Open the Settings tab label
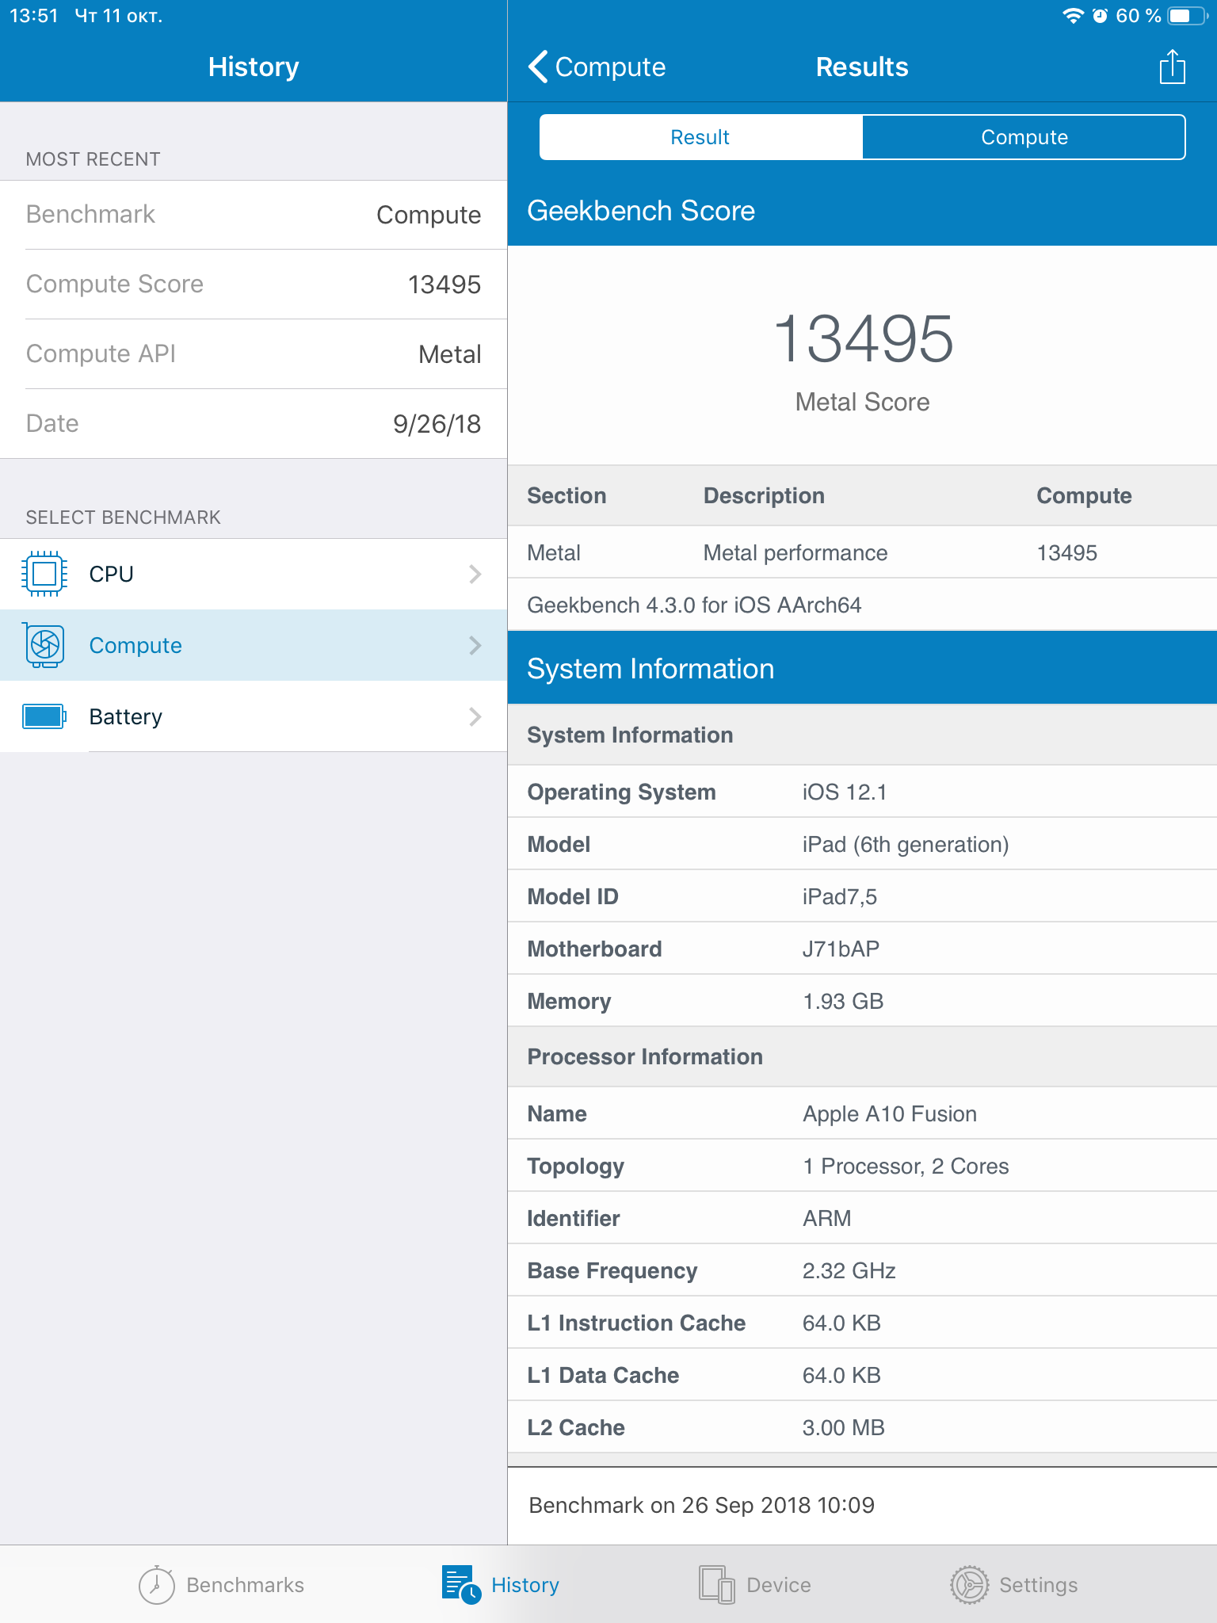This screenshot has height=1623, width=1217. click(x=1038, y=1585)
